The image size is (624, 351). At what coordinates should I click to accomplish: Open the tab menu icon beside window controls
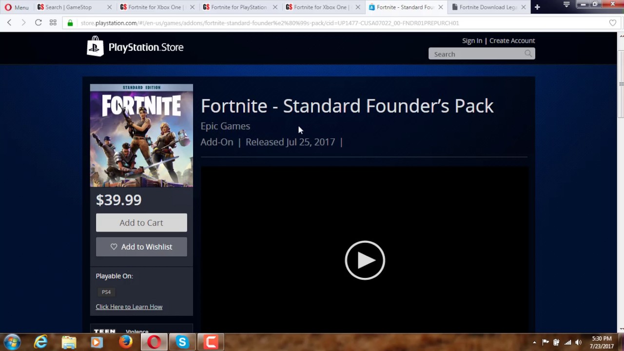(x=566, y=4)
